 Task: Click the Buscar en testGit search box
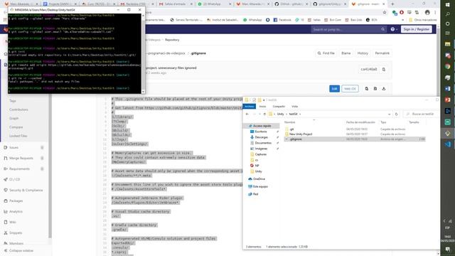click(x=420, y=114)
